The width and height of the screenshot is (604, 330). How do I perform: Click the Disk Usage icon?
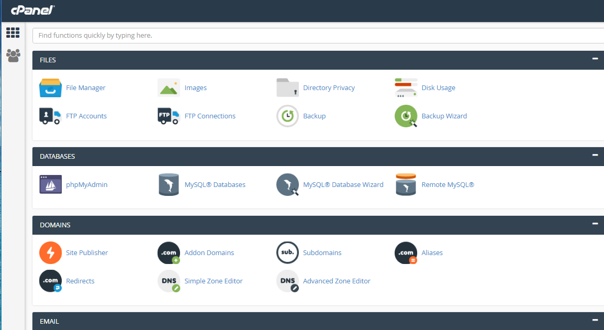406,87
